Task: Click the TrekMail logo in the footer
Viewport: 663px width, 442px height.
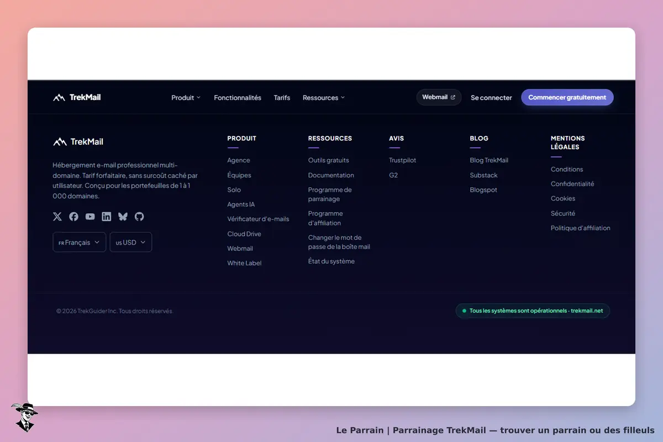Action: click(78, 141)
